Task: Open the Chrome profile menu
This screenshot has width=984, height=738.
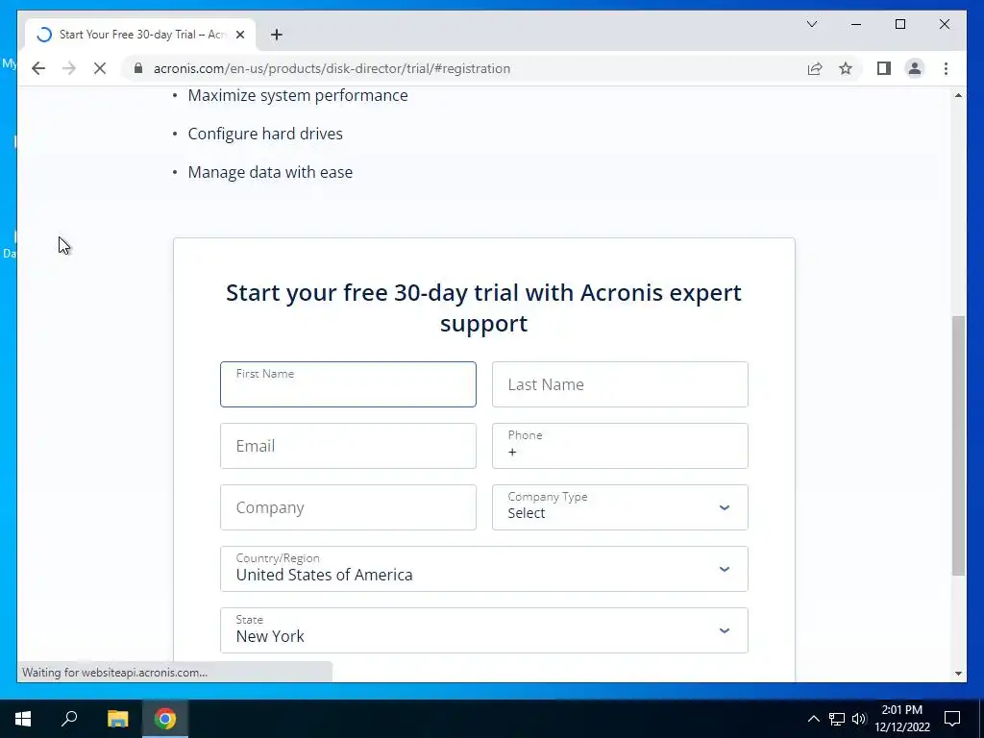Action: [x=915, y=68]
